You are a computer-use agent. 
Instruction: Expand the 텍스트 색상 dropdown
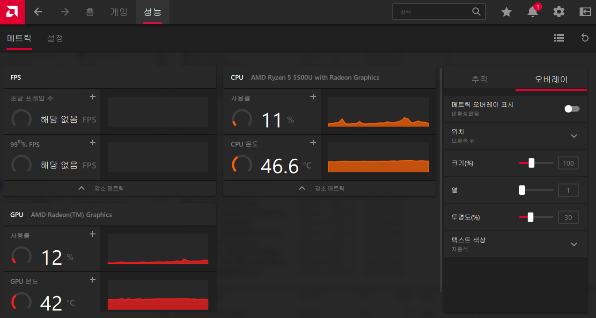pyautogui.click(x=574, y=244)
